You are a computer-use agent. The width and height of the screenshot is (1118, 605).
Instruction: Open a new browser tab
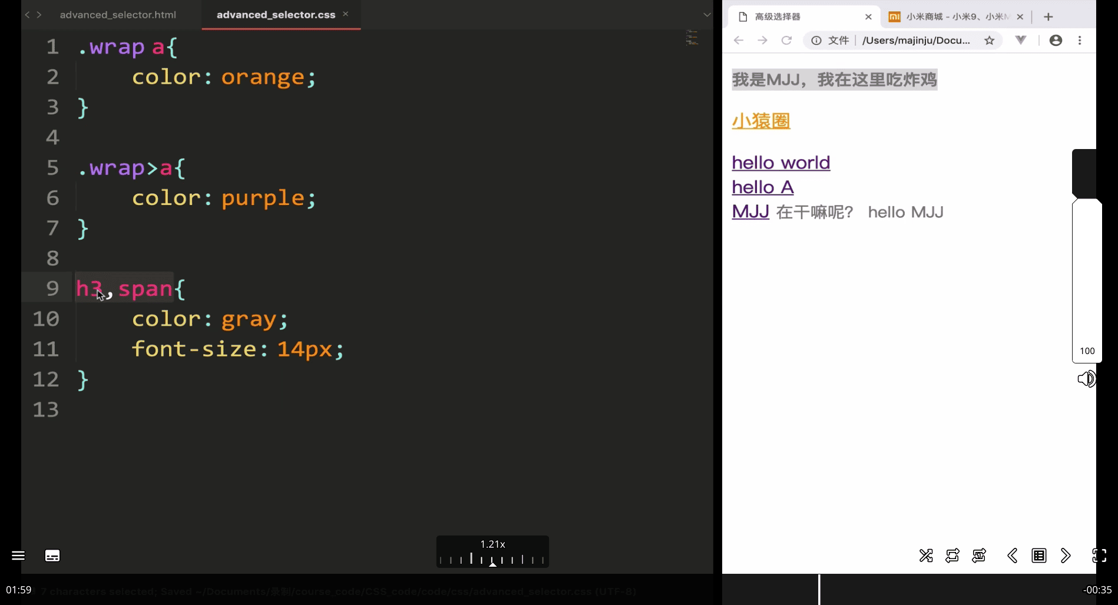click(1048, 16)
